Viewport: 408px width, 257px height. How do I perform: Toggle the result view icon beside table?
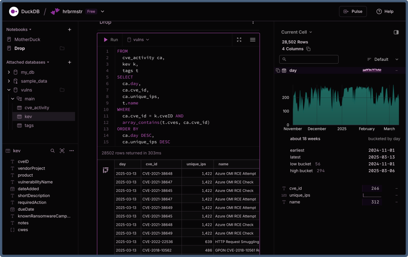(106, 170)
